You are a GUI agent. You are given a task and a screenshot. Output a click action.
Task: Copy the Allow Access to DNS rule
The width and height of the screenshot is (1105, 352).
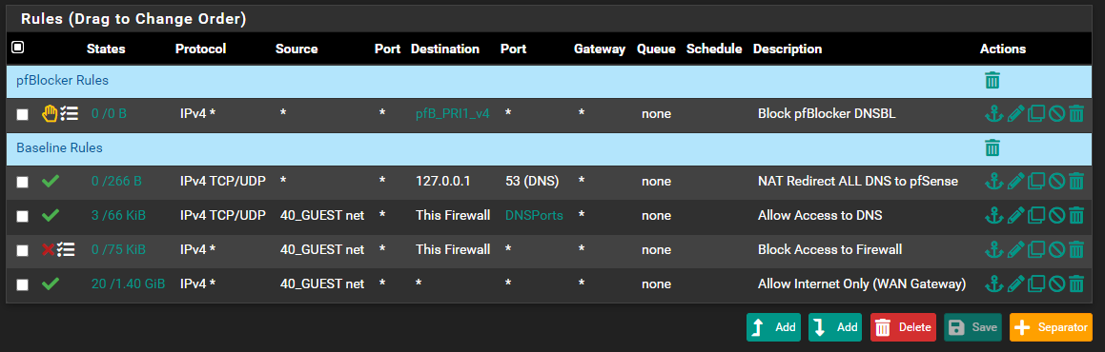1035,216
